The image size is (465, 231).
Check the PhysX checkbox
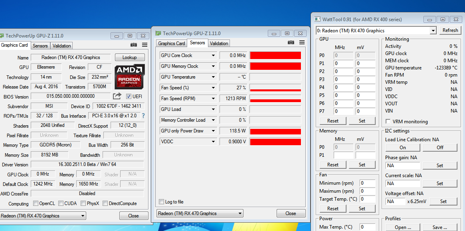[83, 203]
